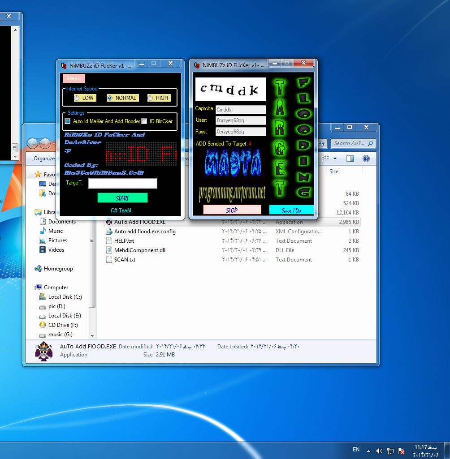
Task: Click the black window's scroll up arrow
Action: click(x=15, y=30)
